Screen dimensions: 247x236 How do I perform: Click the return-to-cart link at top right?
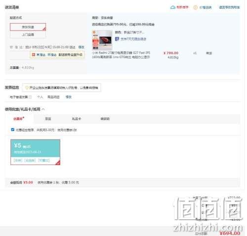coord(229,7)
